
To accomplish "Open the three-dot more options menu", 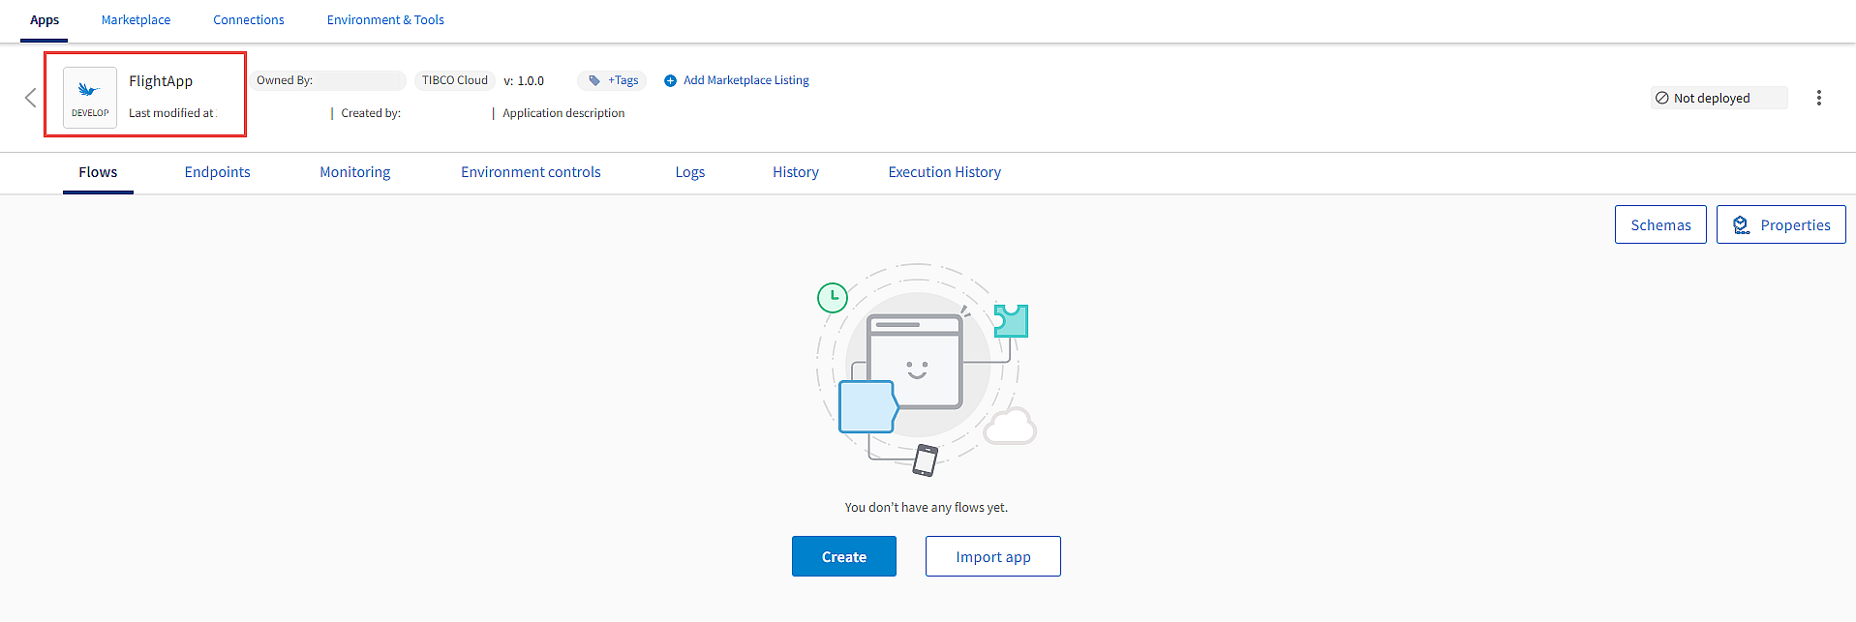I will (x=1819, y=98).
